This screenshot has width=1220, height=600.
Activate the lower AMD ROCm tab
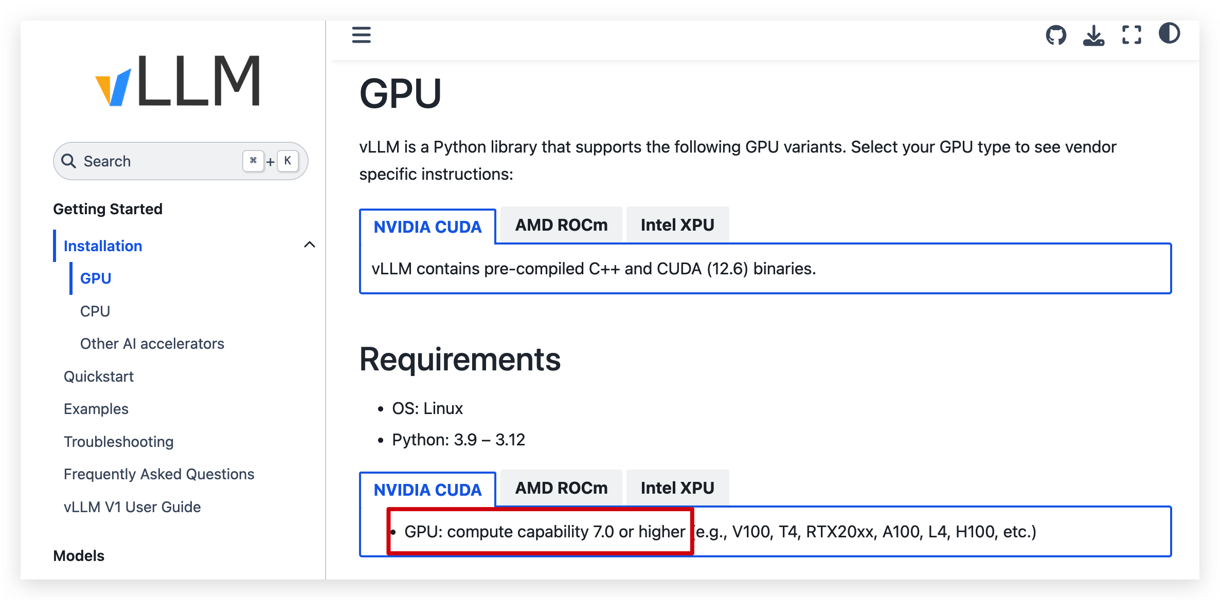click(x=560, y=487)
